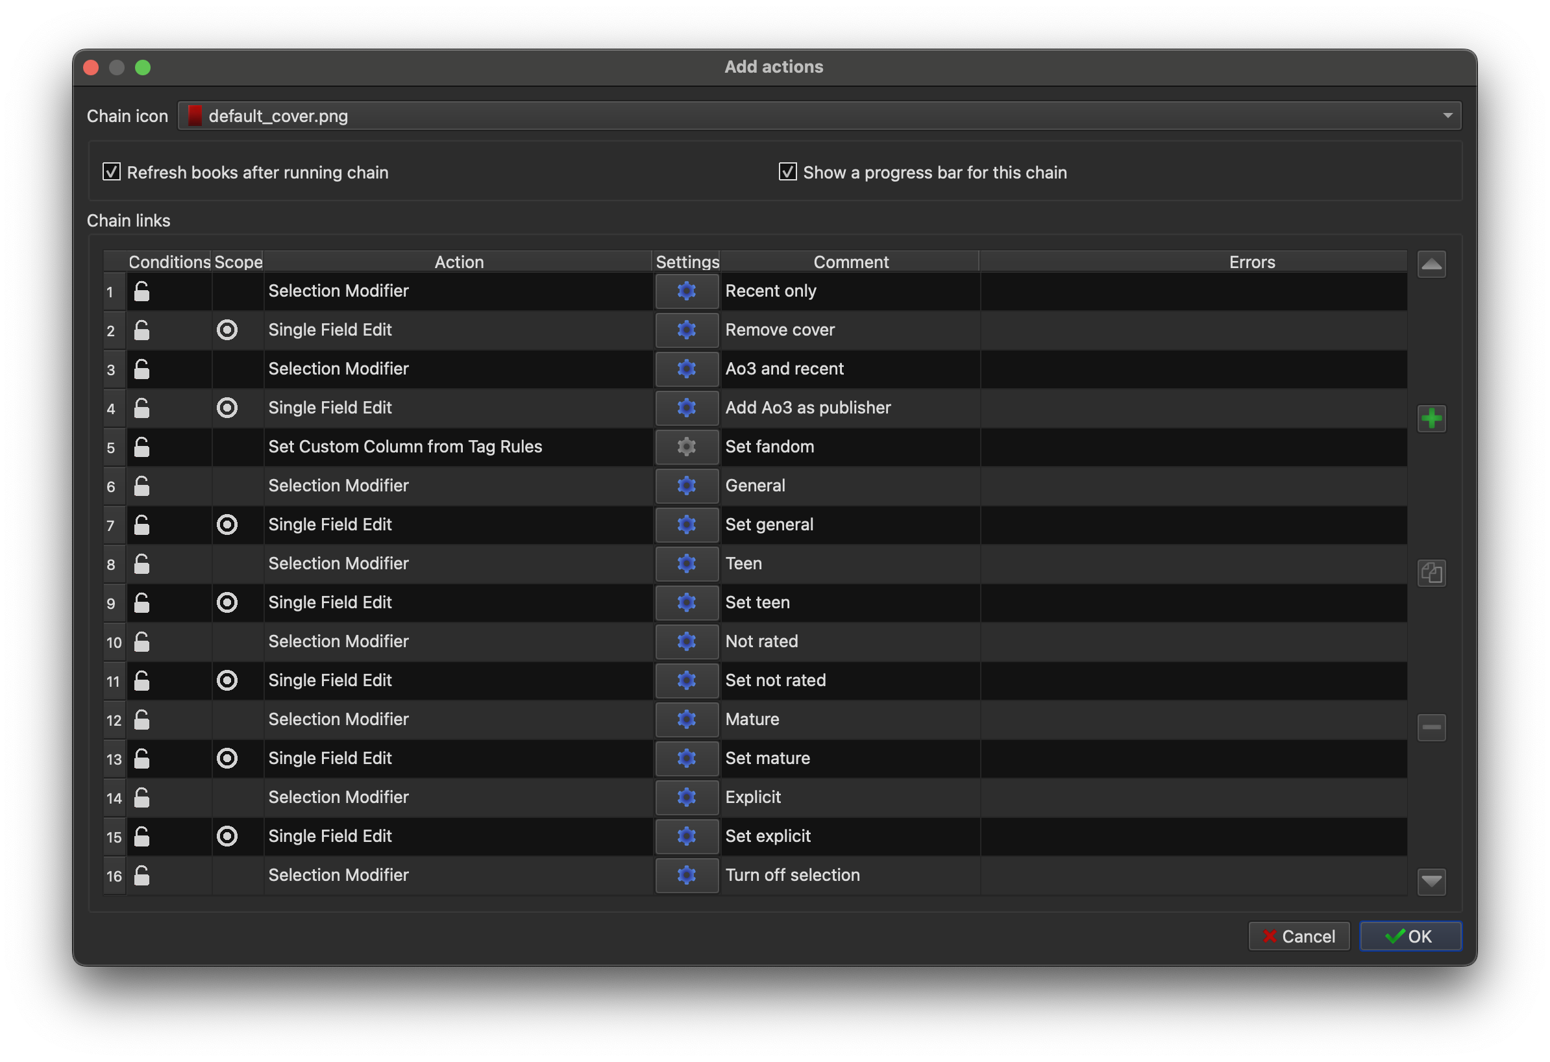The image size is (1550, 1062).
Task: Move the chain link up with arrow
Action: click(x=1431, y=265)
